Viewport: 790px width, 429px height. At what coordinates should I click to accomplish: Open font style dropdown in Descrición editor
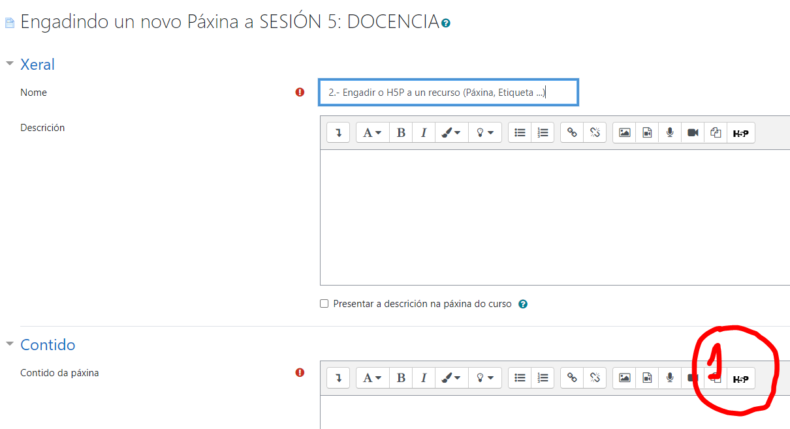tap(372, 133)
